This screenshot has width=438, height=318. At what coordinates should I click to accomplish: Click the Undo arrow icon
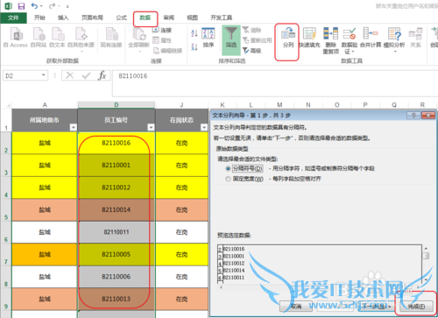34,6
